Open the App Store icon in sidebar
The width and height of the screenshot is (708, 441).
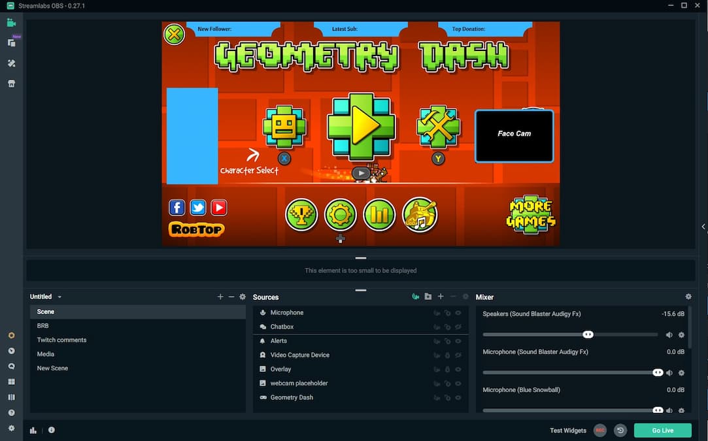[11, 84]
